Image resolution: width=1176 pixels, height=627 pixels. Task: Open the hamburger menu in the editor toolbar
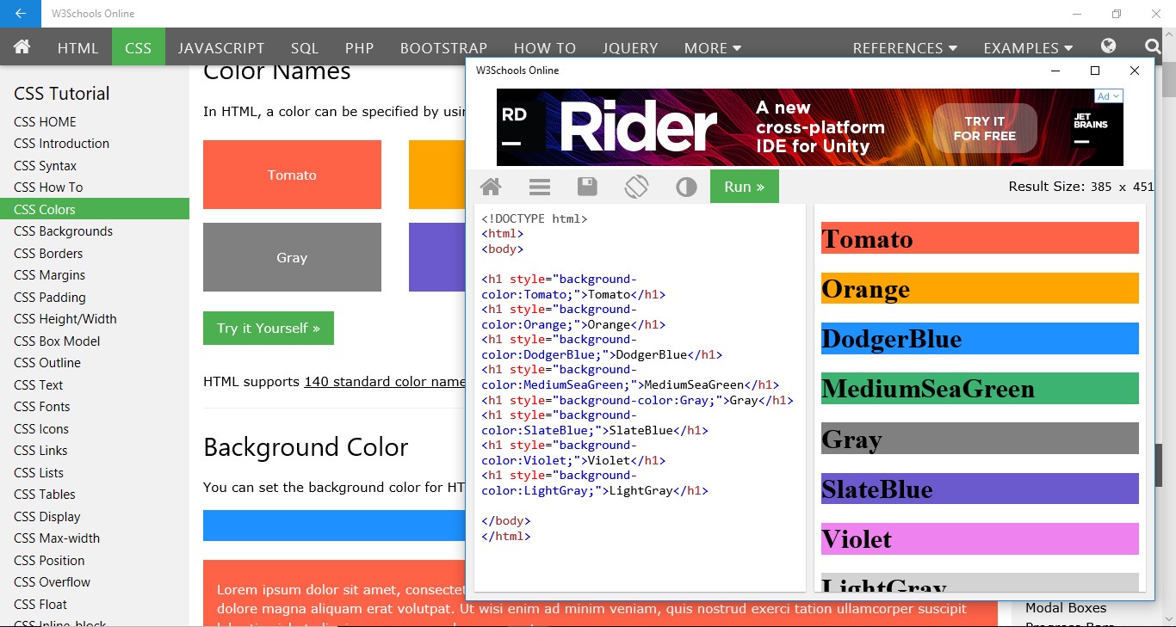click(x=540, y=186)
